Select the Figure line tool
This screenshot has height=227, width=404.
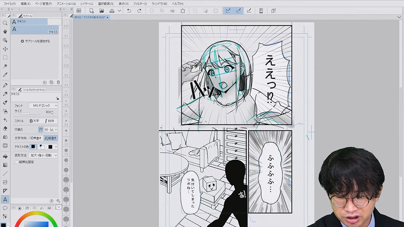point(5,174)
